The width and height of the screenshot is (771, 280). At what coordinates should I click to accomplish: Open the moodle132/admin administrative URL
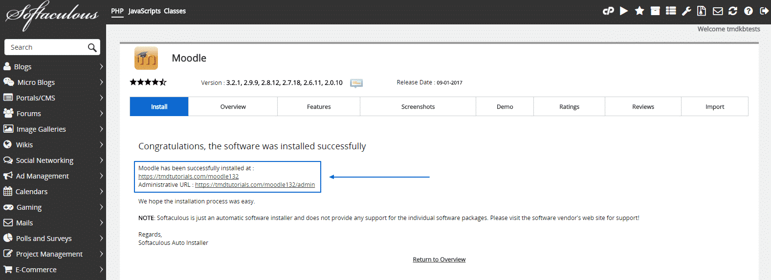(x=255, y=185)
